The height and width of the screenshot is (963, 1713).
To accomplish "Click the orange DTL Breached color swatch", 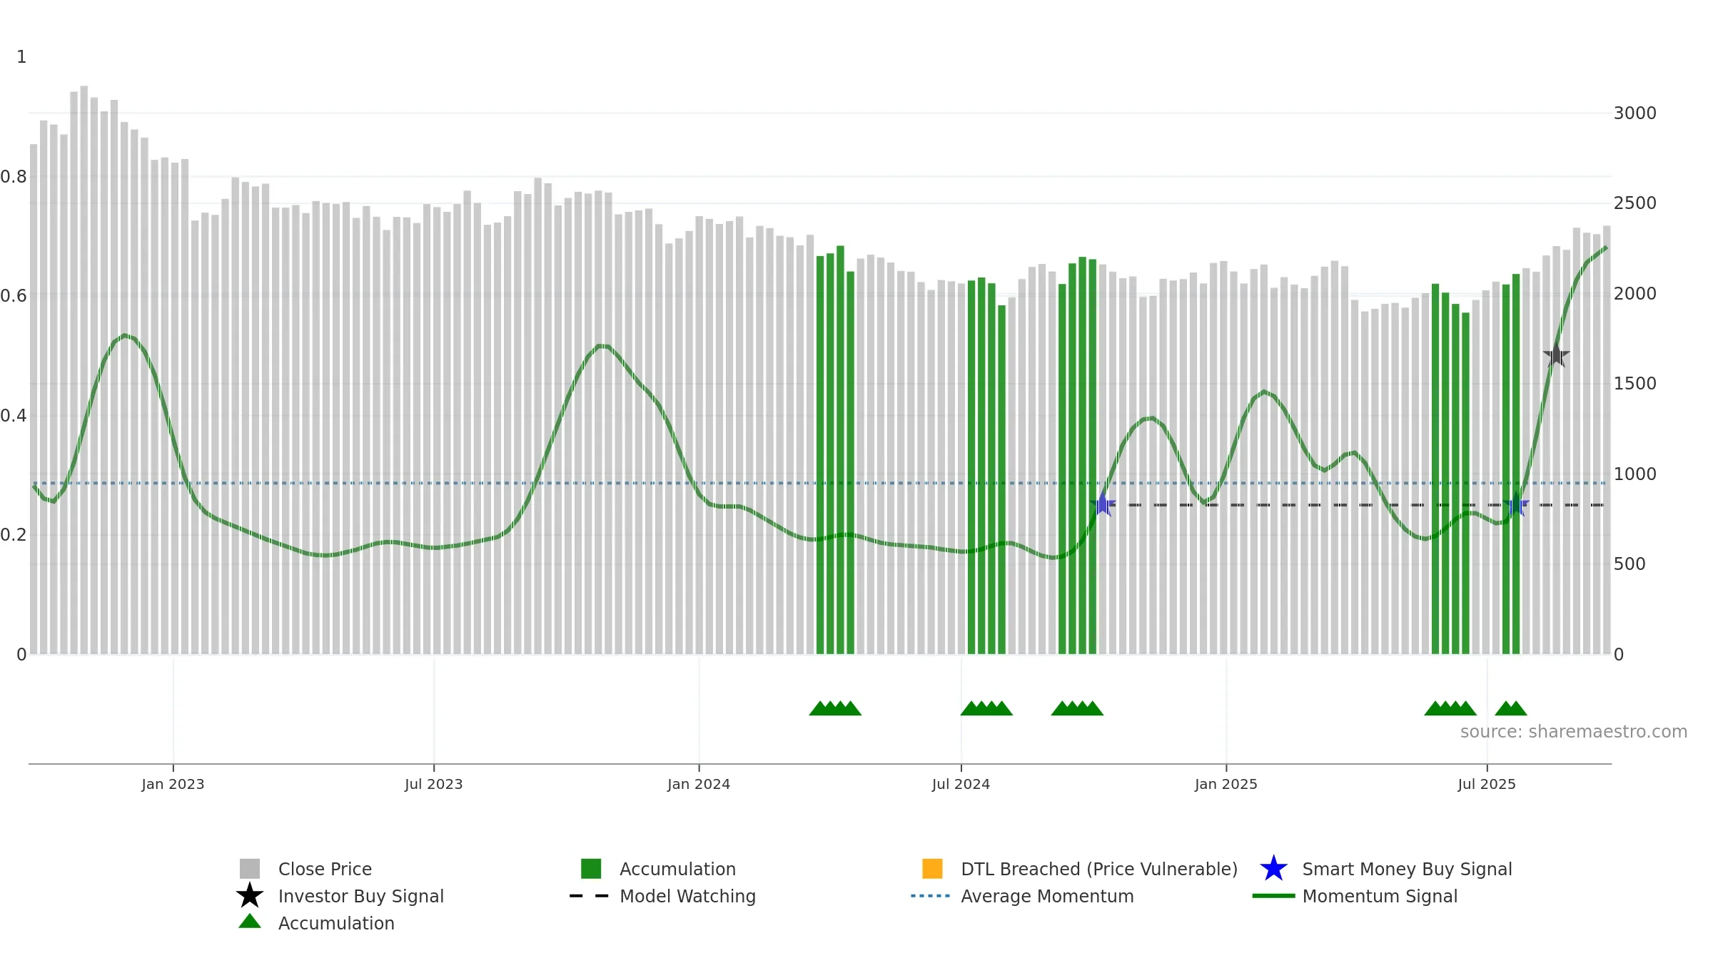I will pos(932,868).
